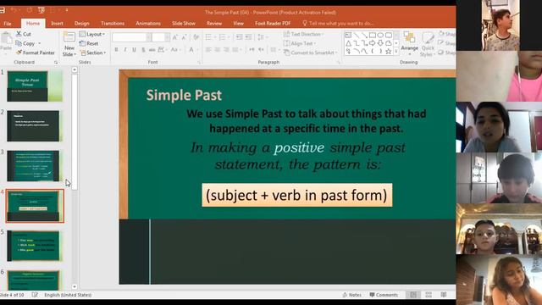Image resolution: width=542 pixels, height=305 pixels.
Task: Open the Foxit Reader PDF tab
Action: pos(273,23)
